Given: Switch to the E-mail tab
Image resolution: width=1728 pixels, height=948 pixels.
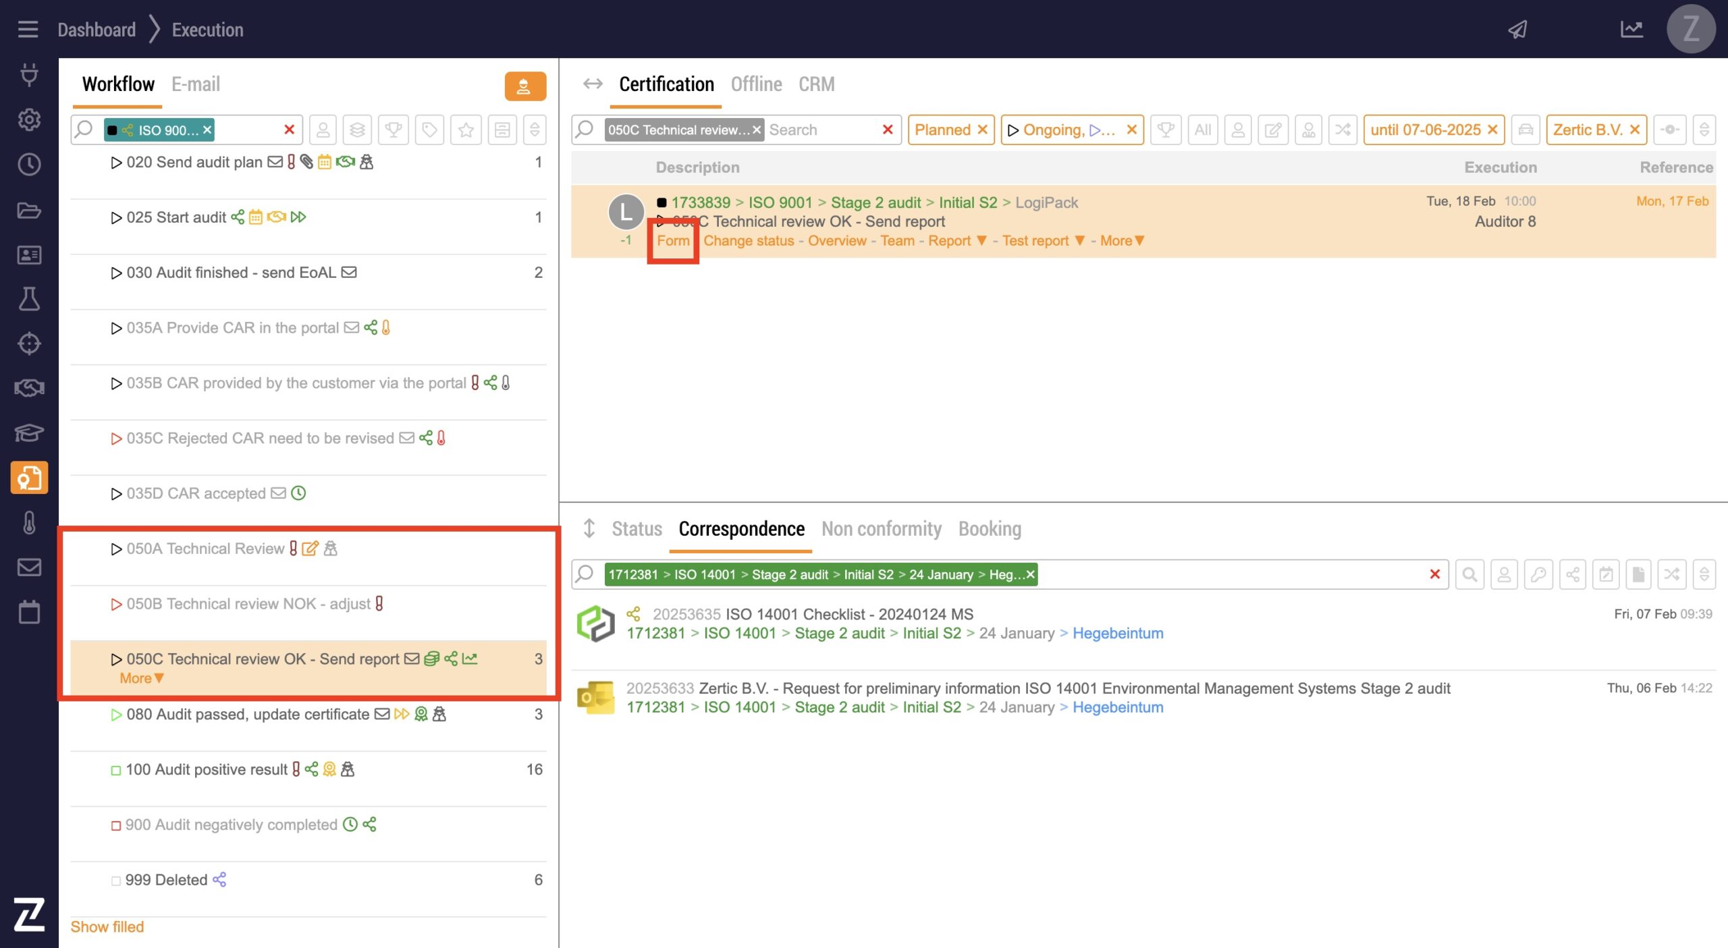Looking at the screenshot, I should (195, 84).
